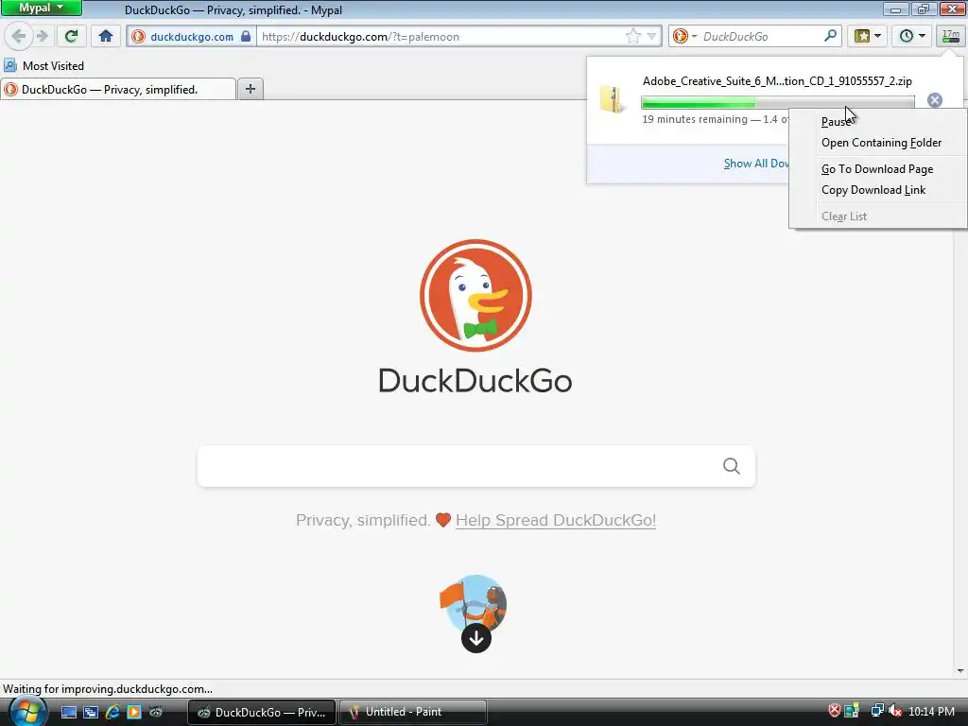Choose Go To Download Page menu item
Viewport: 968px width, 726px height.
tap(878, 169)
